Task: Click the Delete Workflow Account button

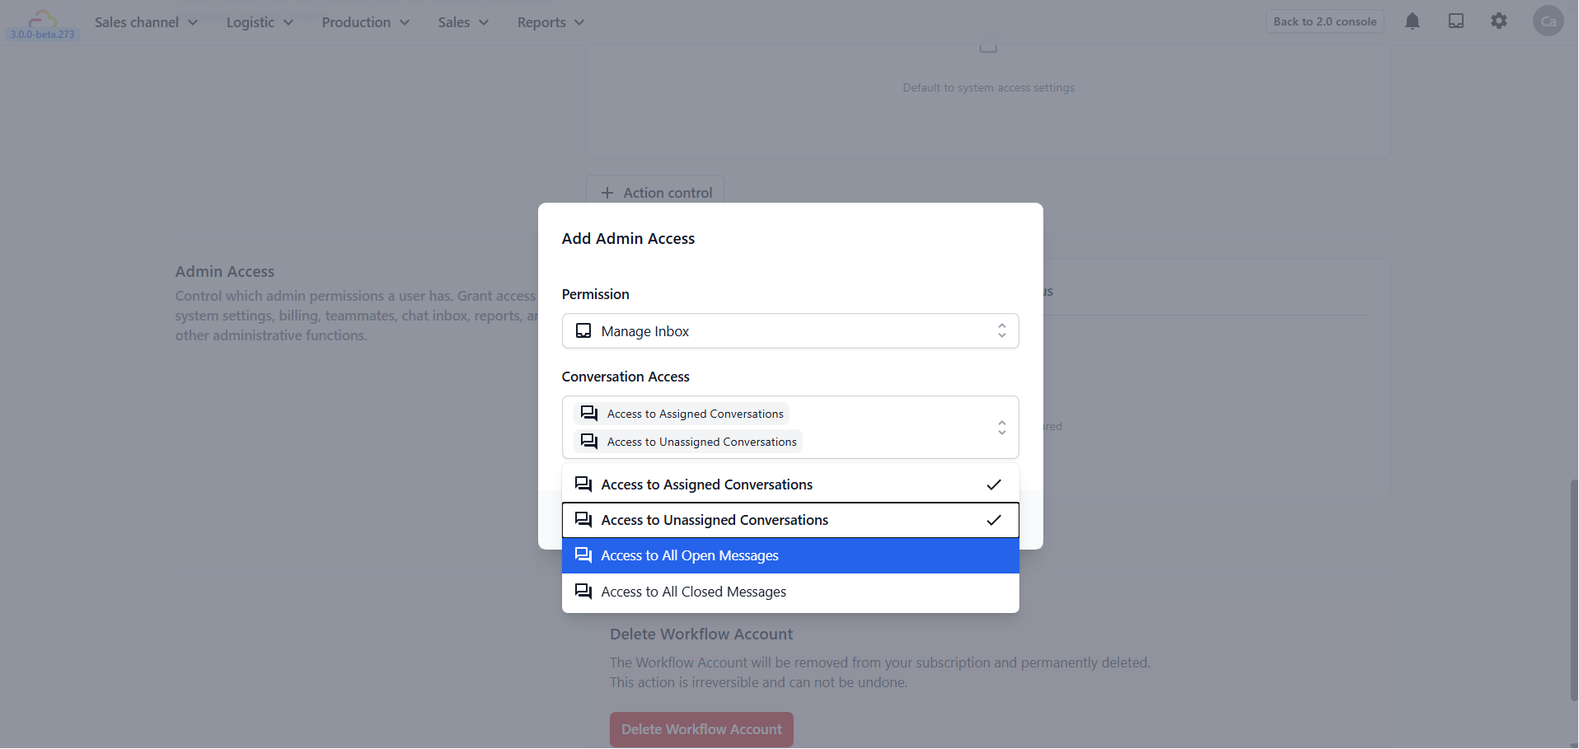Action: 701,729
